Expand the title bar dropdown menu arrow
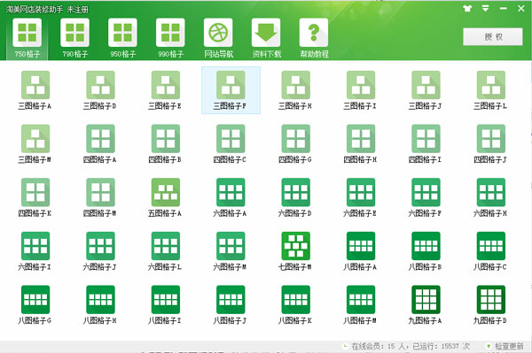 pyautogui.click(x=486, y=8)
